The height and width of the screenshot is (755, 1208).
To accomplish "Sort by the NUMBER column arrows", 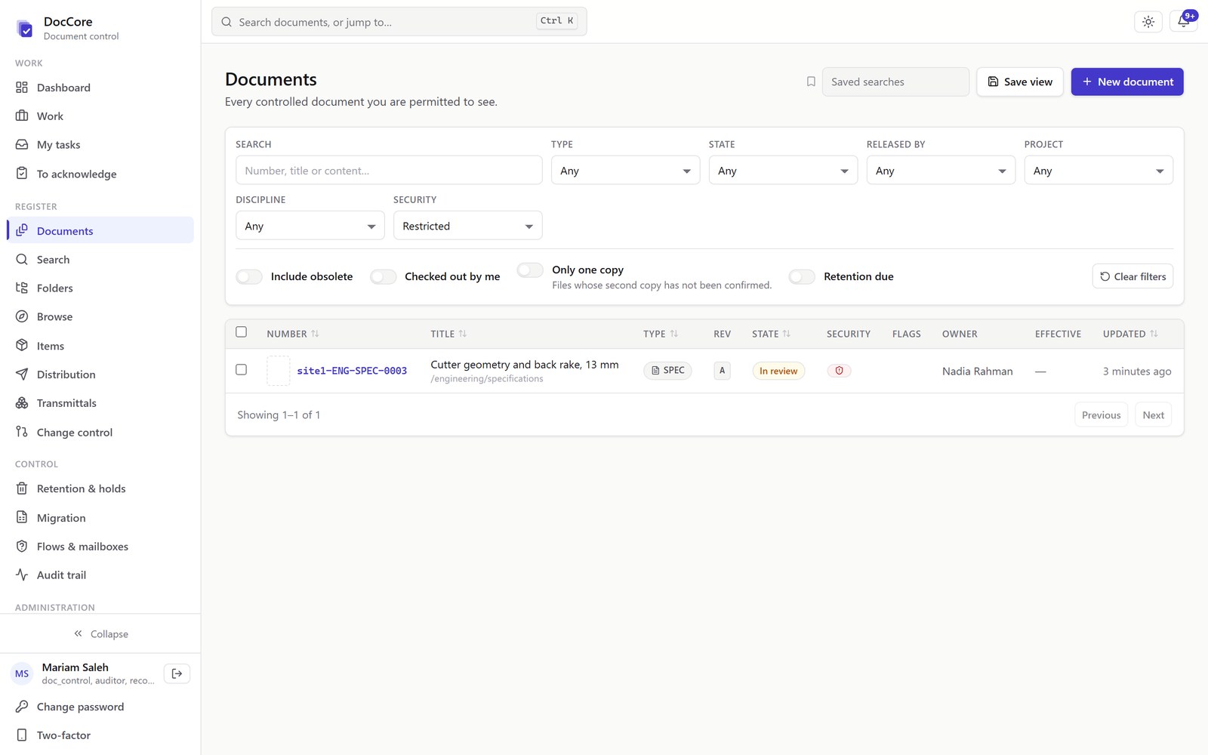I will tap(315, 334).
